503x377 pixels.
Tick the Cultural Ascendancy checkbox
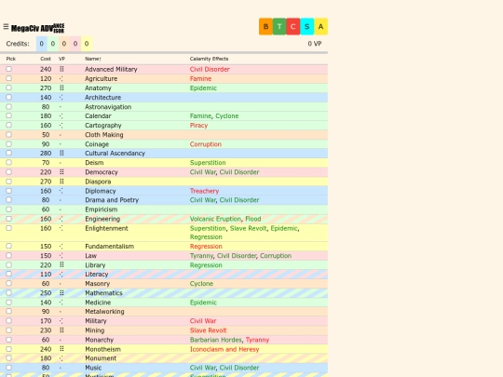point(9,153)
